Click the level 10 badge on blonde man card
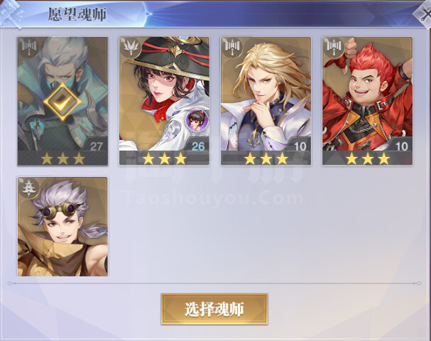 pyautogui.click(x=300, y=146)
